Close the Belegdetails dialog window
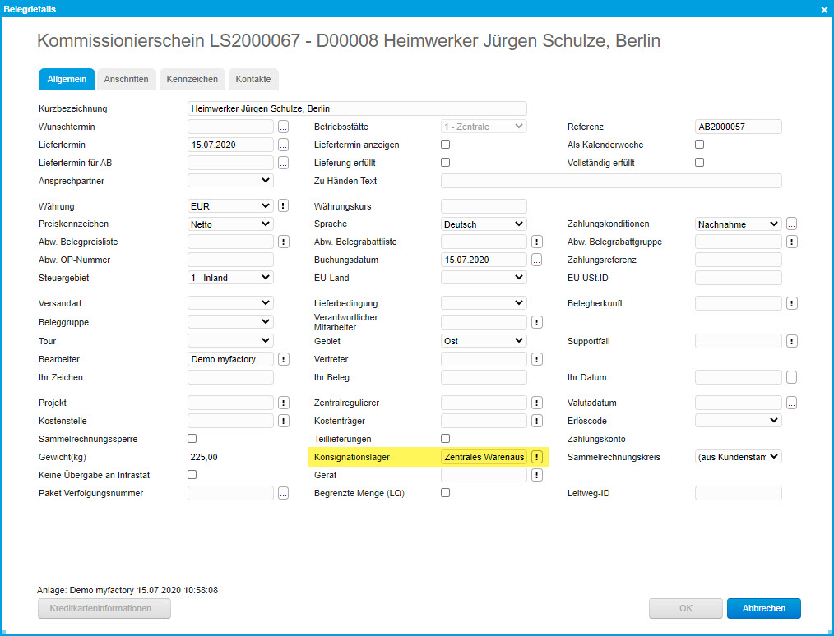 824,9
